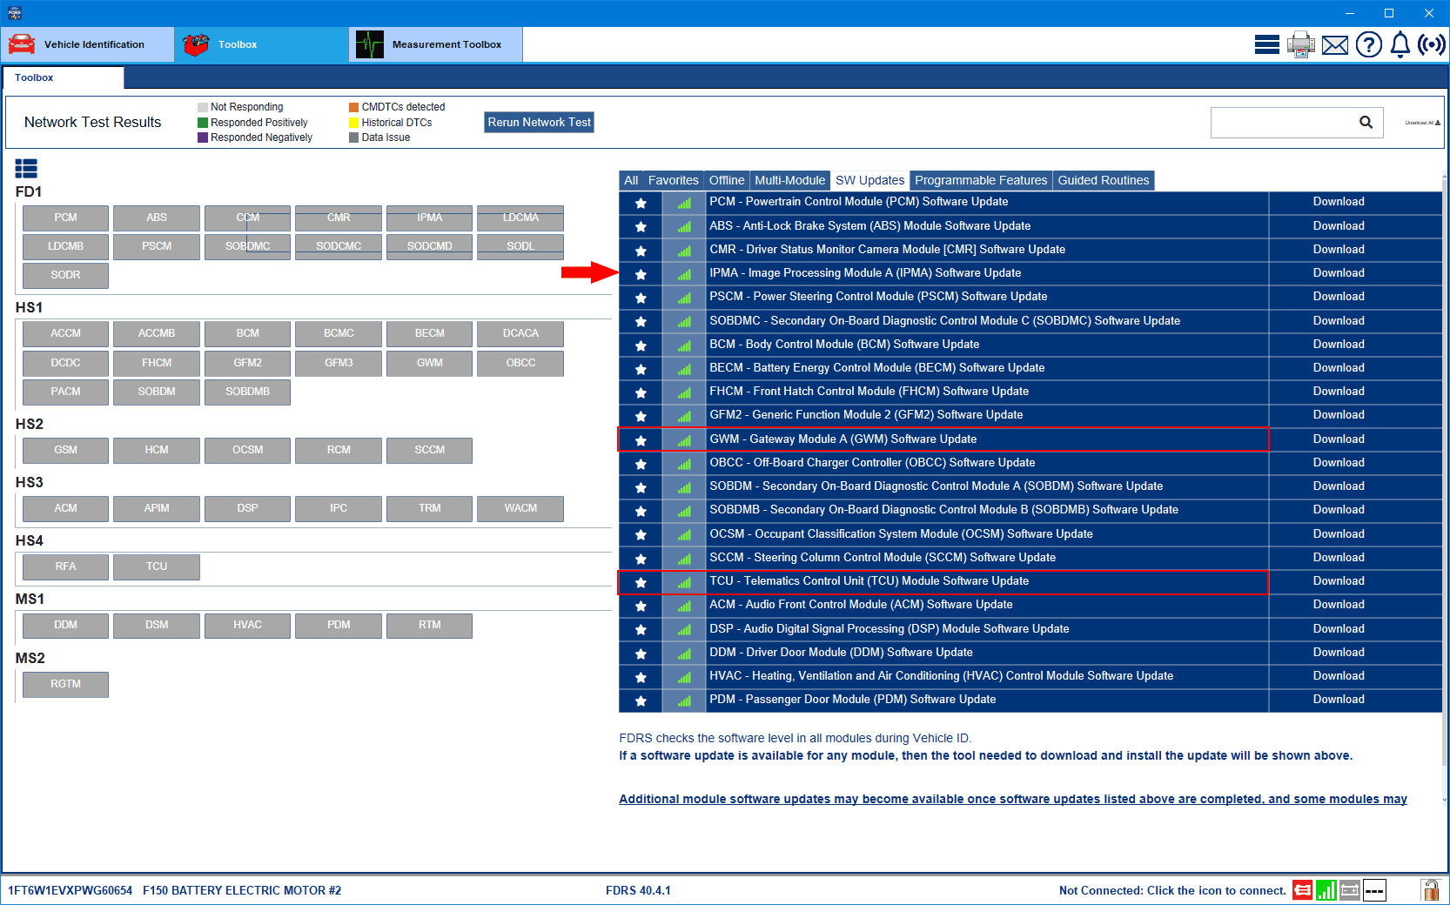Select the RGTM module on the MS2 network
The width and height of the screenshot is (1450, 905).
(65, 684)
